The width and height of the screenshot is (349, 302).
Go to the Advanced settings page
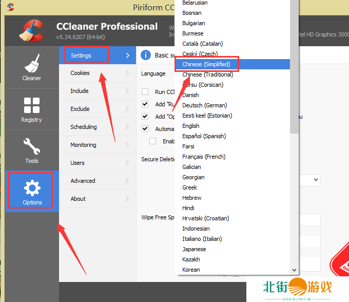pyautogui.click(x=83, y=181)
